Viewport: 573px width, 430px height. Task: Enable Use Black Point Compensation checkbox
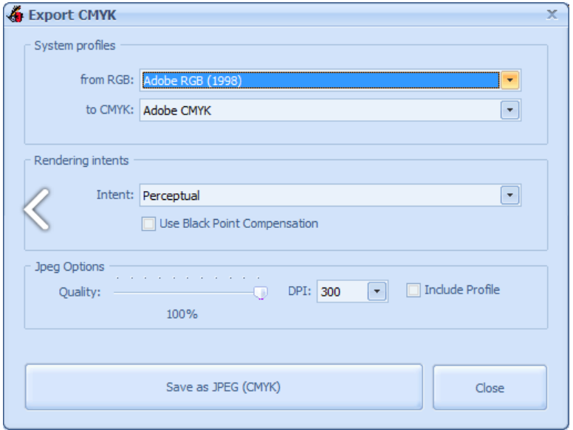[148, 223]
